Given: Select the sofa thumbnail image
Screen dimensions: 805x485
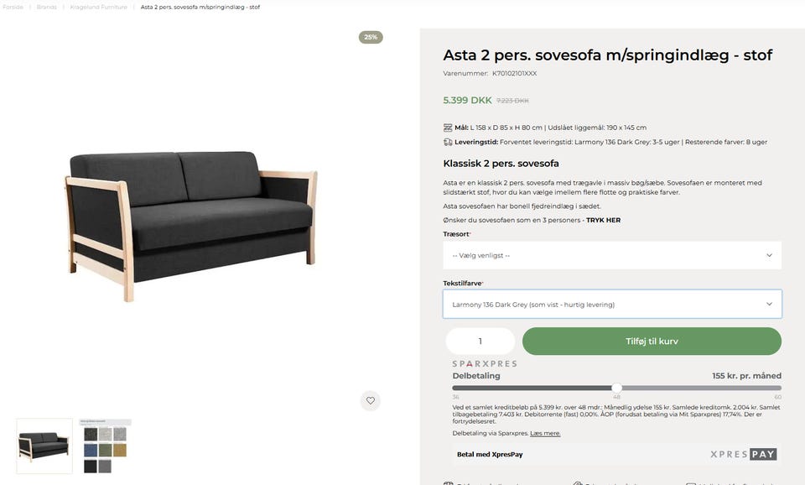Looking at the screenshot, I should pyautogui.click(x=44, y=446).
